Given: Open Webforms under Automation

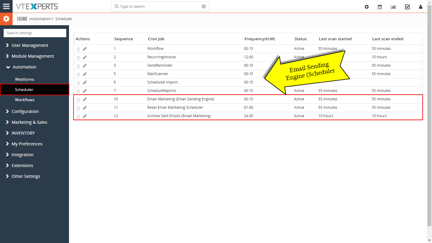Looking at the screenshot, I should pyautogui.click(x=25, y=79).
